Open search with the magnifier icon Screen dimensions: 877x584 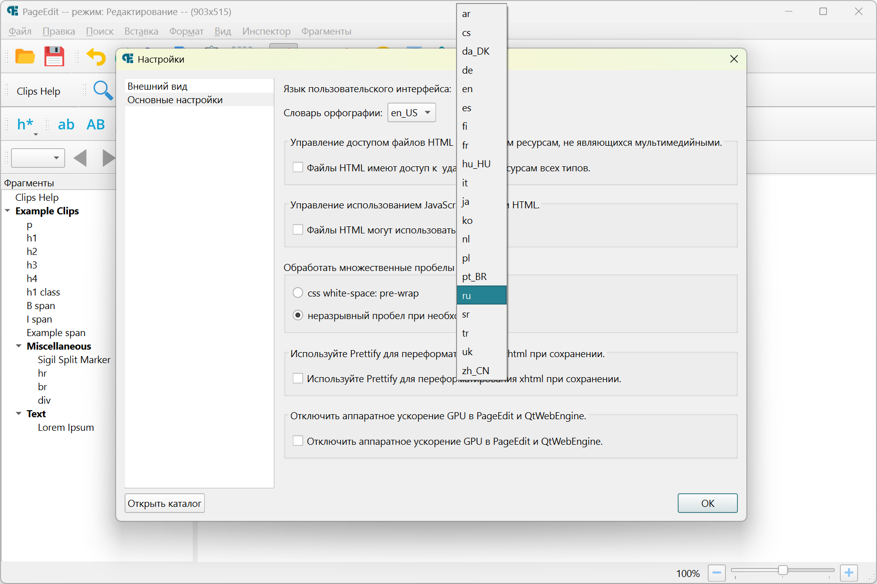tap(103, 91)
